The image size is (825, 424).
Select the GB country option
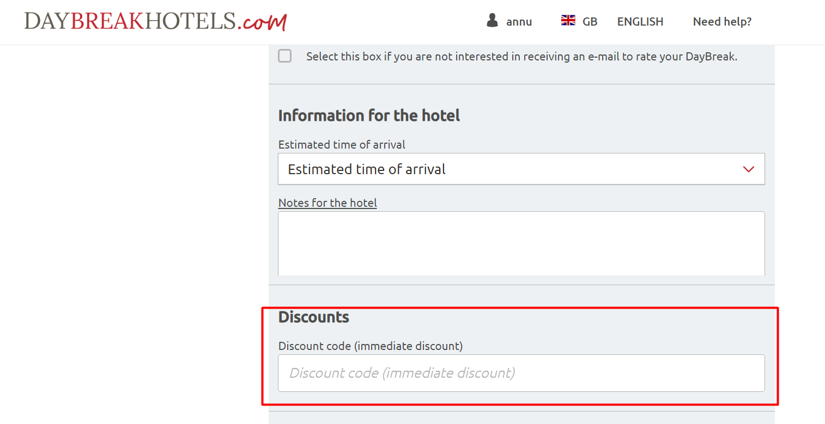590,22
